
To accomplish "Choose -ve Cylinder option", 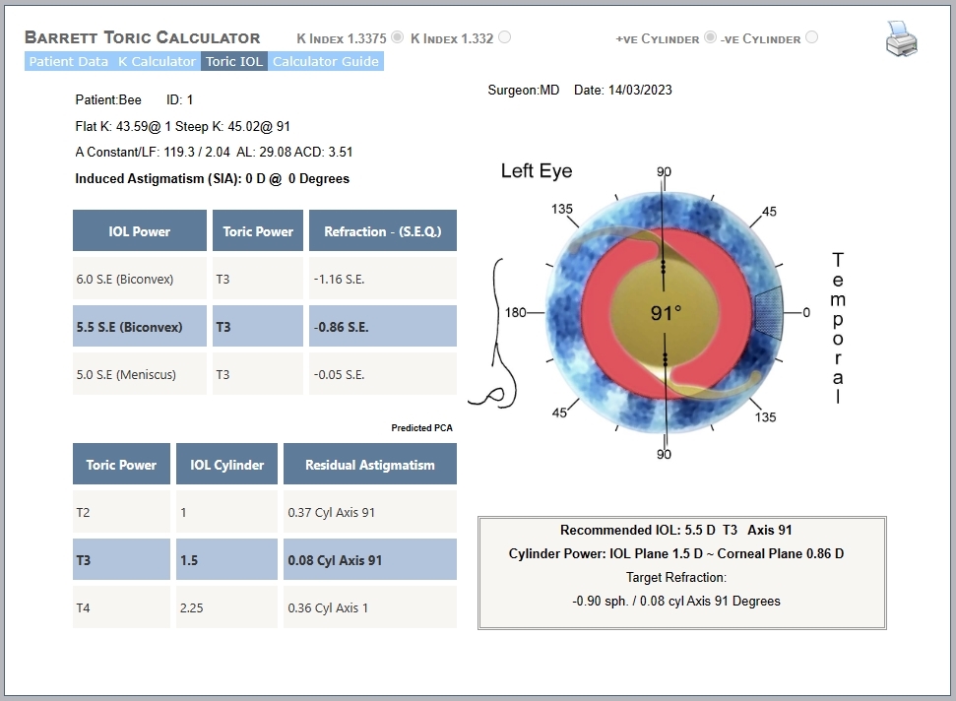I will [x=811, y=37].
